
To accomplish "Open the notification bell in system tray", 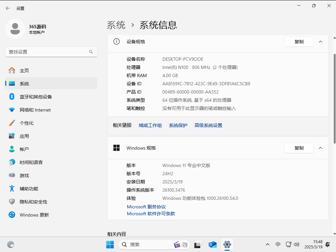I will 328,244.
